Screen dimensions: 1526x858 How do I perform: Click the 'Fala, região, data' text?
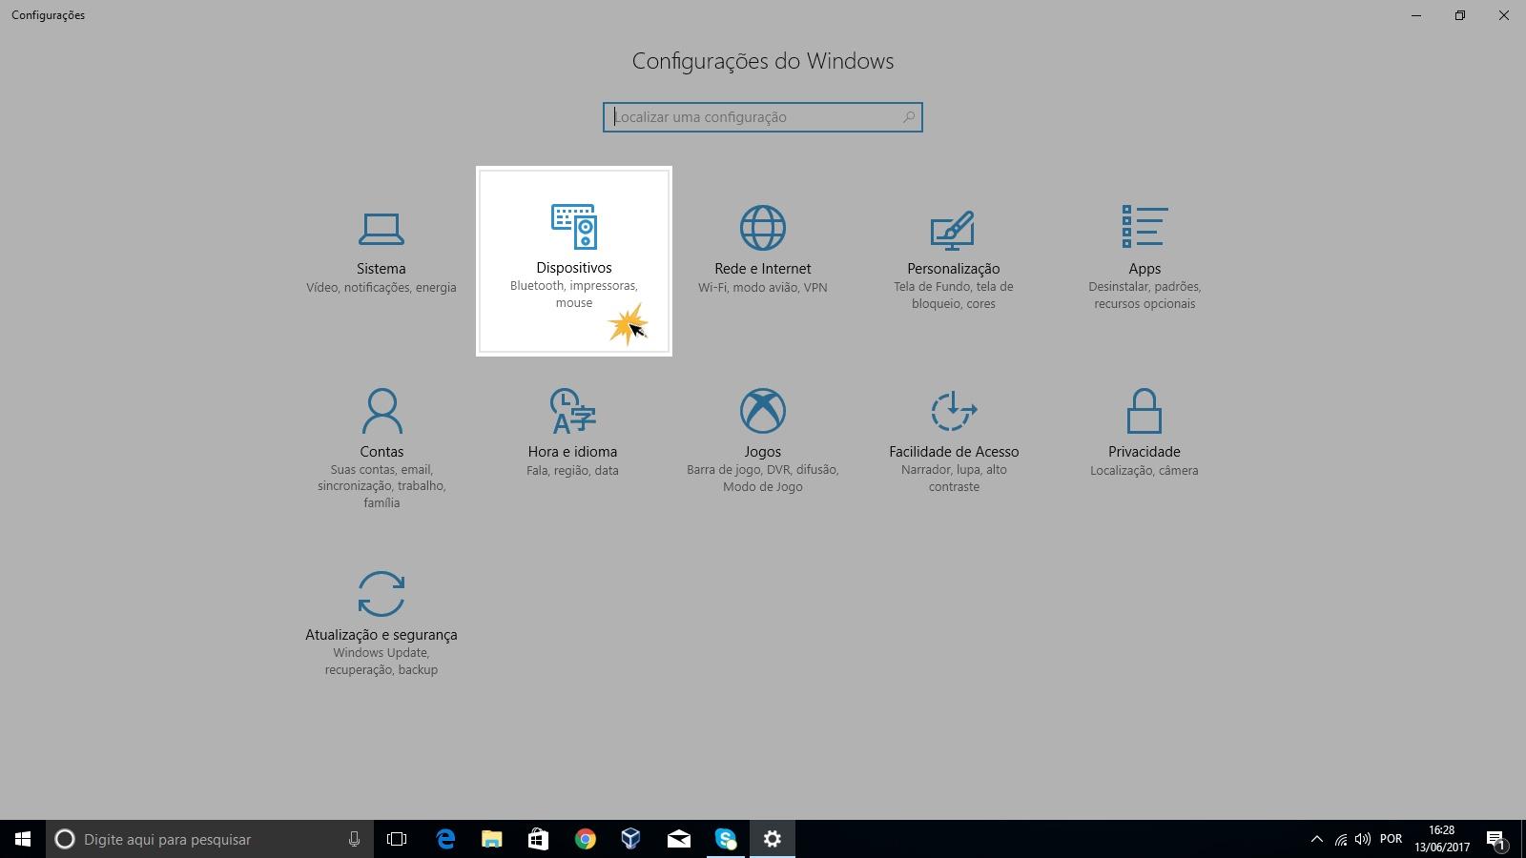pos(572,470)
